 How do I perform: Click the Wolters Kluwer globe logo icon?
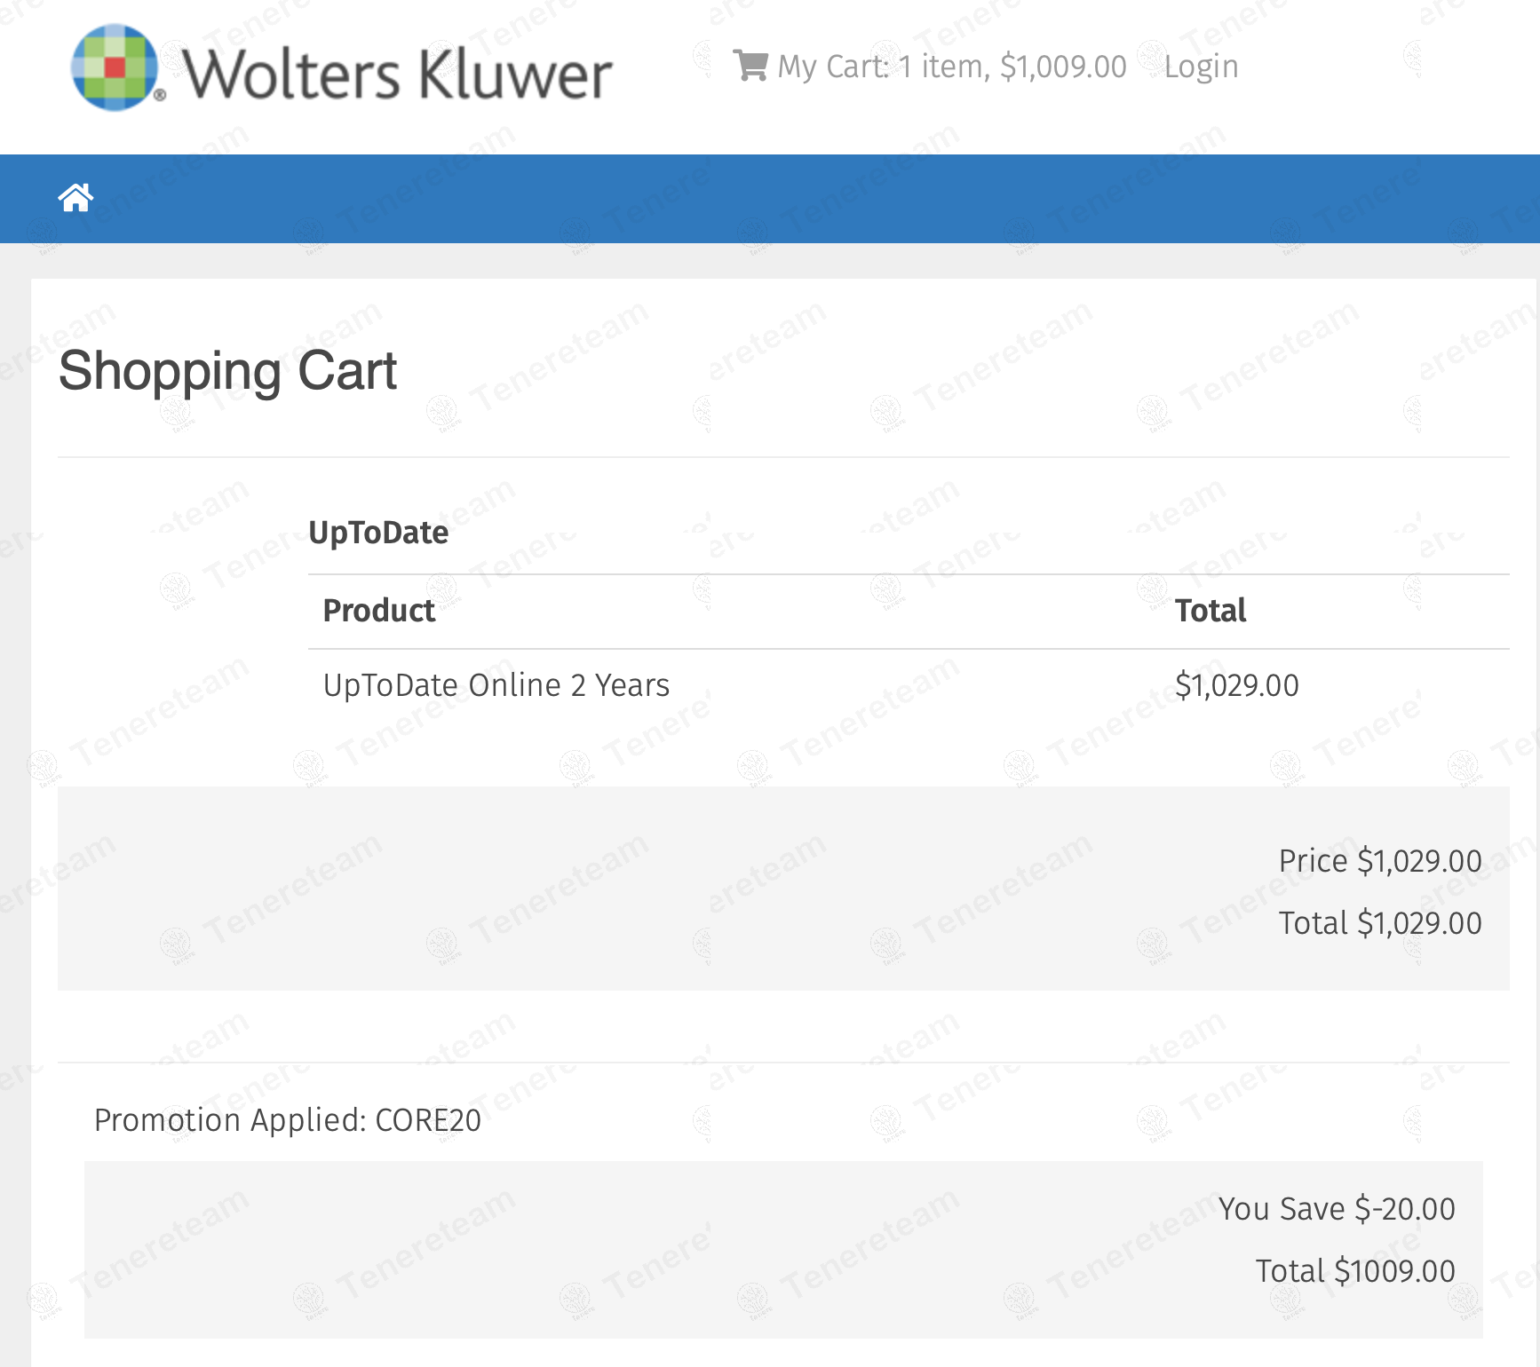tap(114, 68)
